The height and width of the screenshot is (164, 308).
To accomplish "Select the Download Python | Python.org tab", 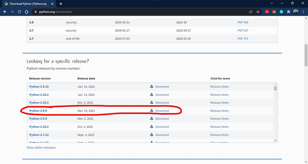I will click(x=29, y=4).
